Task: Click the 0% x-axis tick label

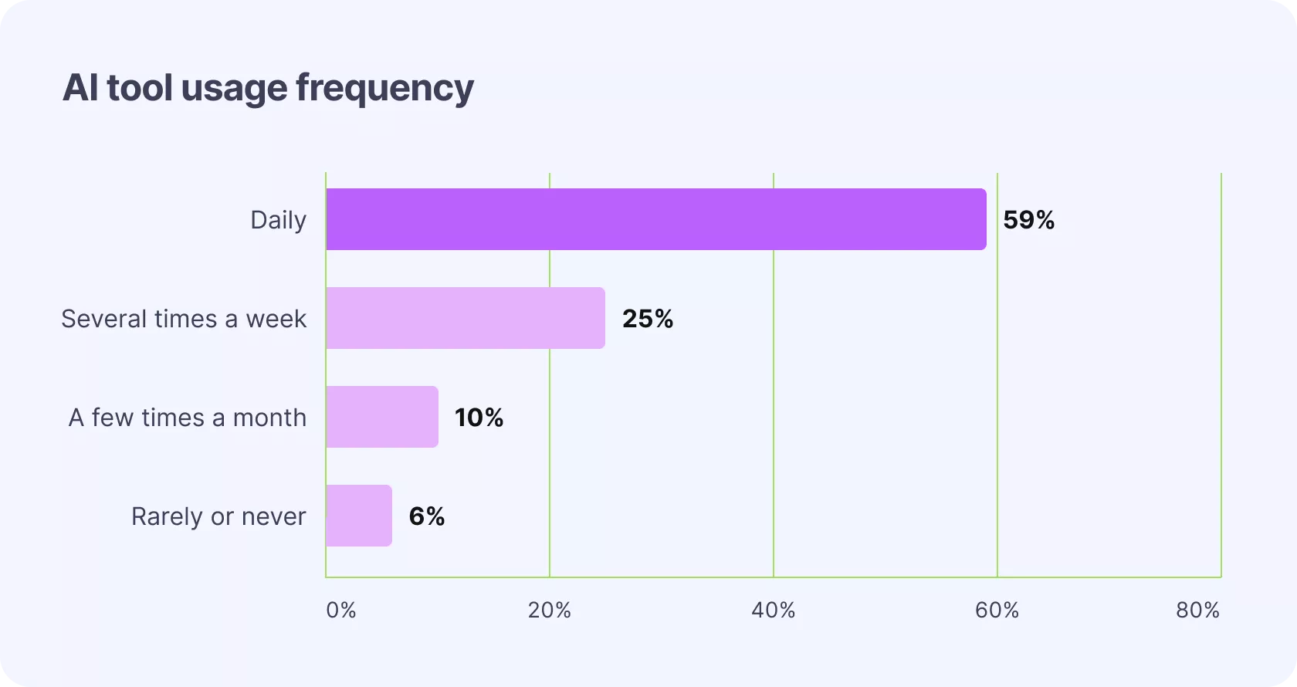Action: pyautogui.click(x=340, y=611)
